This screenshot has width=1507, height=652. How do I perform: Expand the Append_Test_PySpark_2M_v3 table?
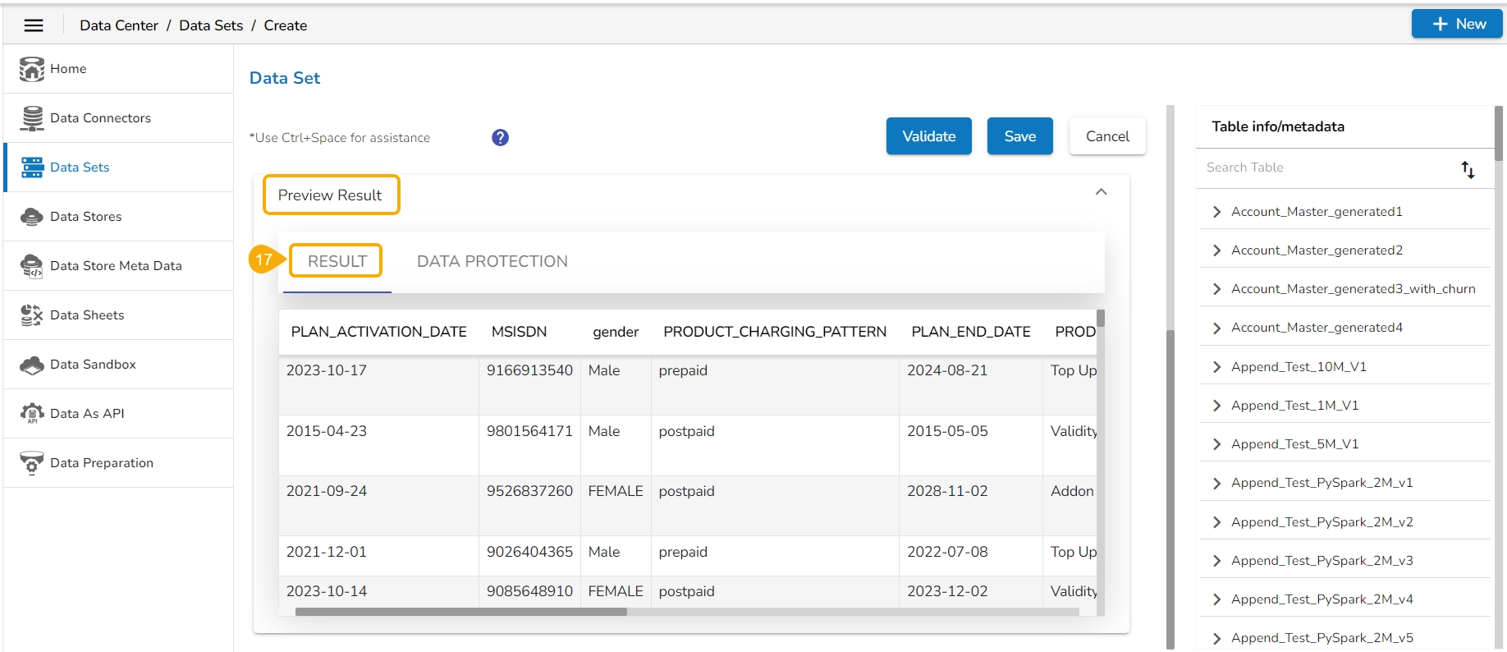[x=1216, y=561]
